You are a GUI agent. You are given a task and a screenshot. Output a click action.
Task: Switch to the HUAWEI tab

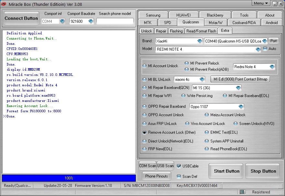[184, 15]
